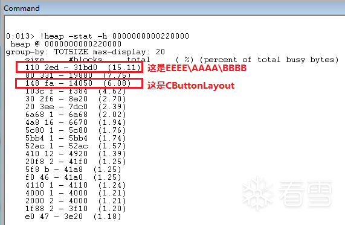Viewport: 345px width, 225px height.
Task: Select the '!heap -stat -h 0000000000220000' command line
Action: tap(97, 36)
